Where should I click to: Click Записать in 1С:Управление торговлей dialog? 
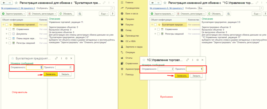point(182,76)
